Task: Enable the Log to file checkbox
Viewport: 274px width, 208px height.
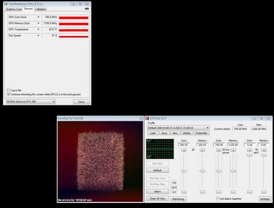Action: point(8,90)
